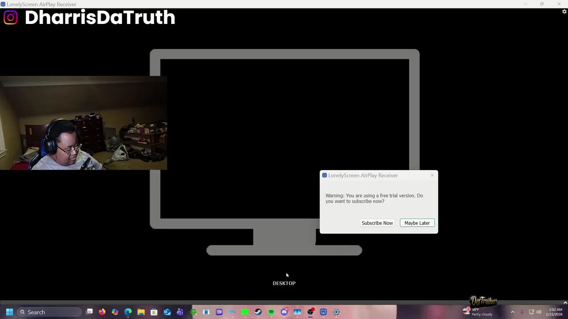This screenshot has width=568, height=319.
Task: Open File Explorer from the taskbar
Action: pyautogui.click(x=141, y=312)
